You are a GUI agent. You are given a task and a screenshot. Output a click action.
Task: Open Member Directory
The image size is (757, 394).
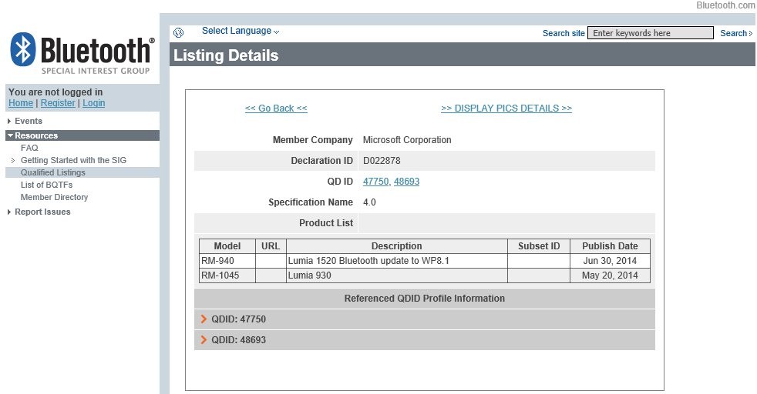point(54,197)
